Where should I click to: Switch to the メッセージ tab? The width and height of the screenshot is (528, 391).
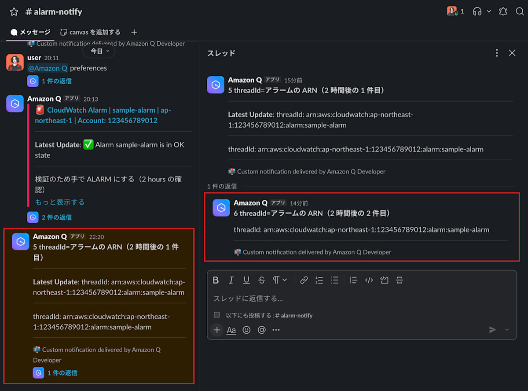(x=30, y=32)
